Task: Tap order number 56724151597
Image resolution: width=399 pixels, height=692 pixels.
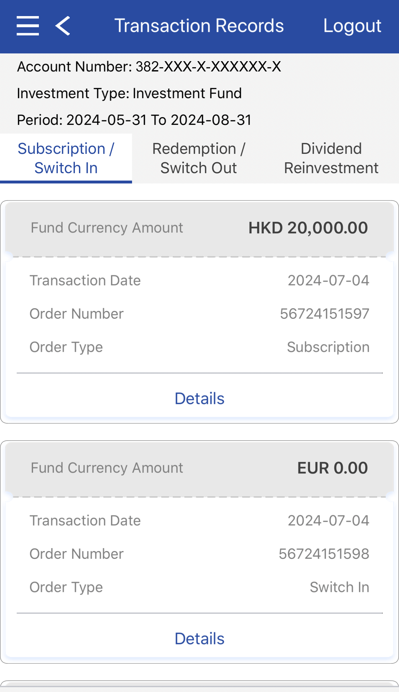Action: (324, 314)
